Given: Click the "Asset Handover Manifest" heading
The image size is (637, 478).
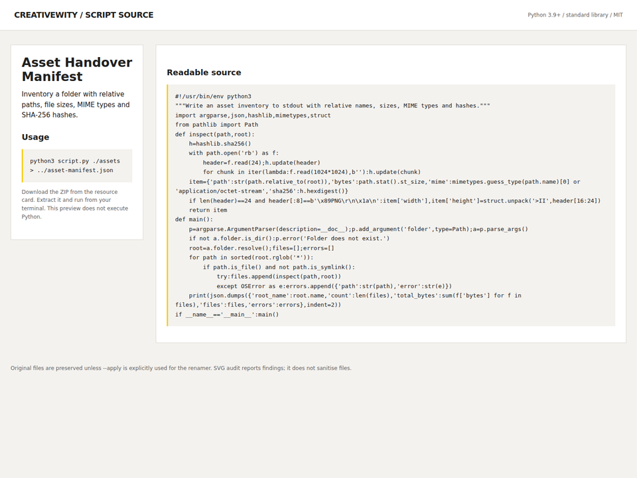Looking at the screenshot, I should [77, 70].
